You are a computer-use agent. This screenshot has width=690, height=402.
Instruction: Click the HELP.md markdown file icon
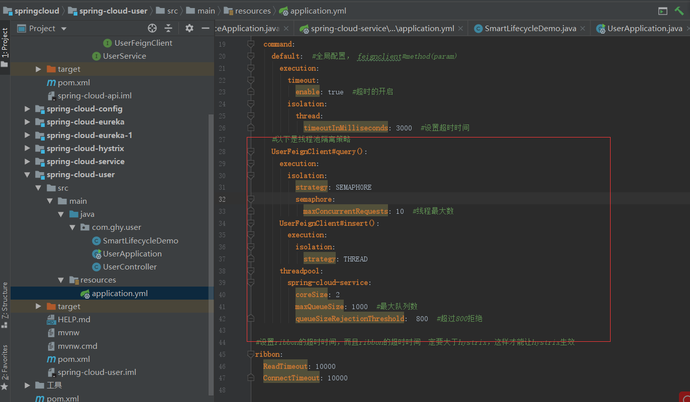pos(51,320)
